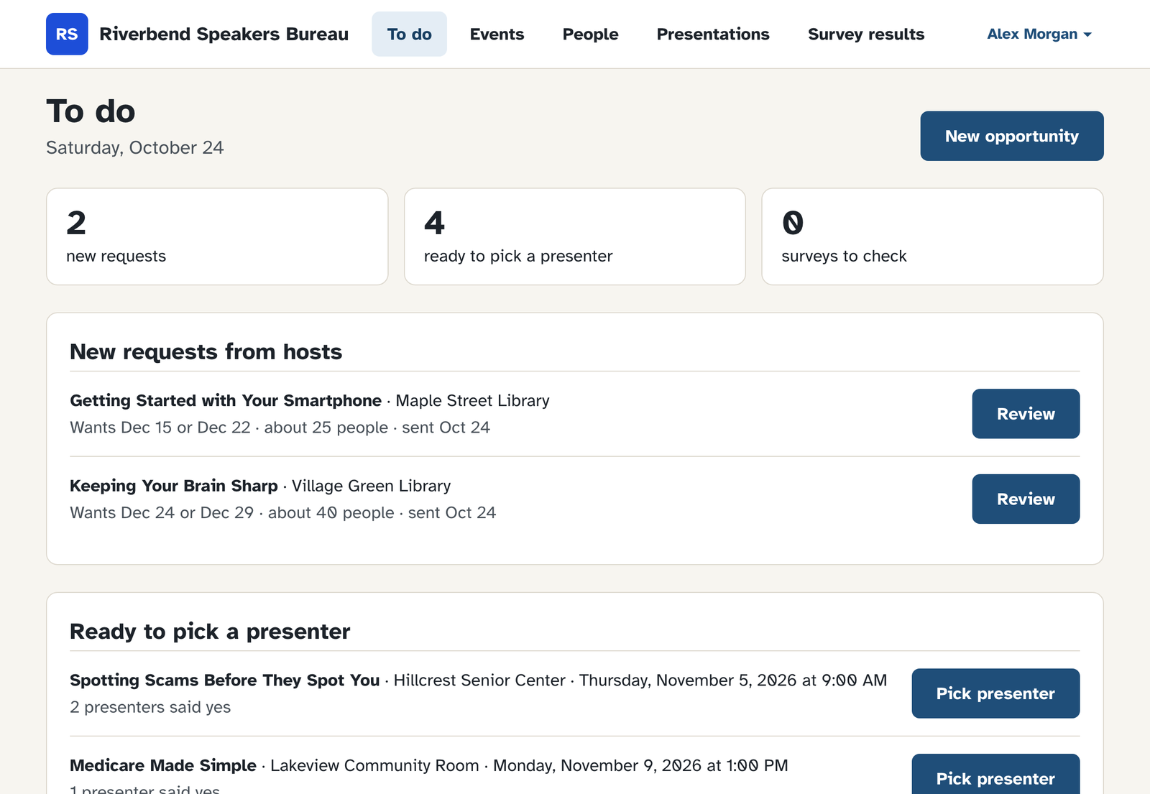
Task: Open the Events tab
Action: 497,34
